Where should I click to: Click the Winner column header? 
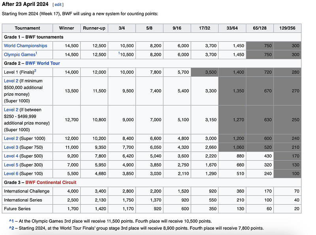point(66,28)
